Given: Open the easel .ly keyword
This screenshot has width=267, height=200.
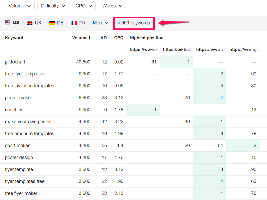Looking at the screenshot, I should point(14,110).
